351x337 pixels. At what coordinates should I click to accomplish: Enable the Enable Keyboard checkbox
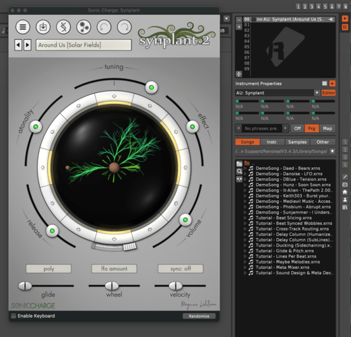point(13,316)
